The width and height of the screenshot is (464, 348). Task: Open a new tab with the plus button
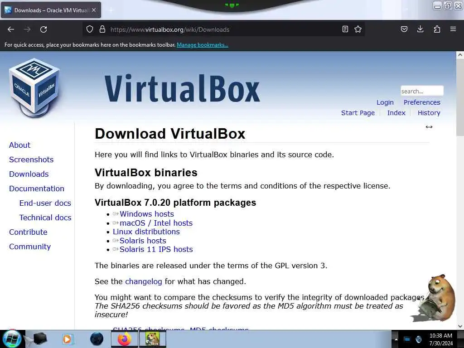[111, 10]
